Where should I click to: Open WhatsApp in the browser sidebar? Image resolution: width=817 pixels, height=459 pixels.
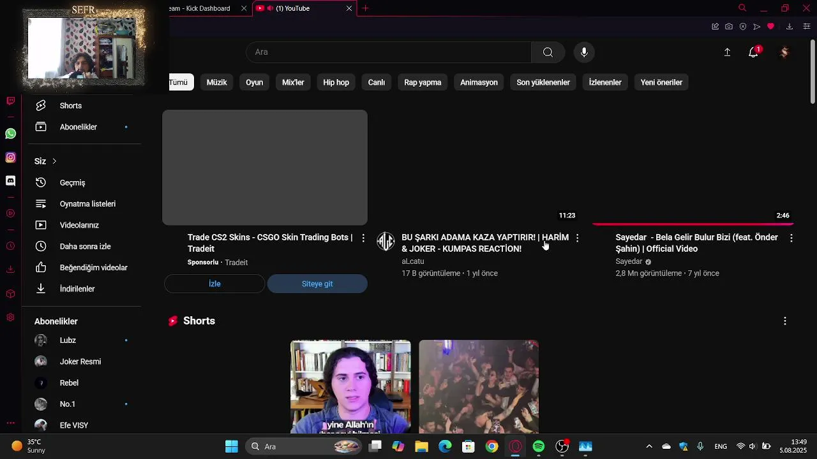(10, 133)
